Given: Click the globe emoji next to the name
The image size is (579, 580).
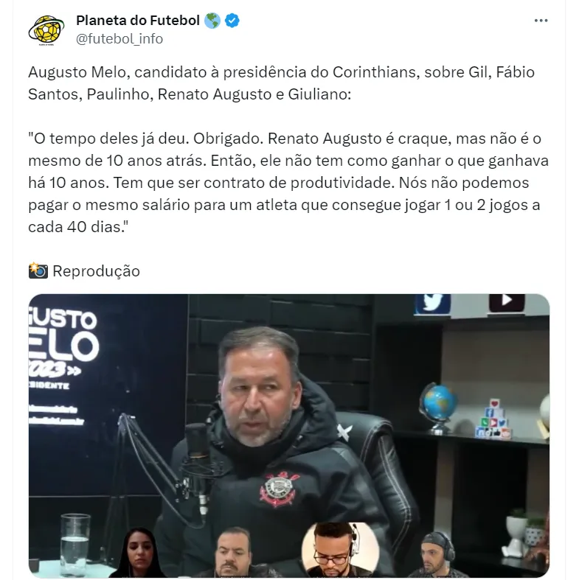Looking at the screenshot, I should click(x=212, y=21).
